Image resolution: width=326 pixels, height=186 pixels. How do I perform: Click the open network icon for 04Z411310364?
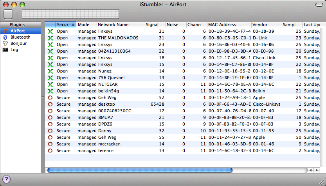(50, 51)
